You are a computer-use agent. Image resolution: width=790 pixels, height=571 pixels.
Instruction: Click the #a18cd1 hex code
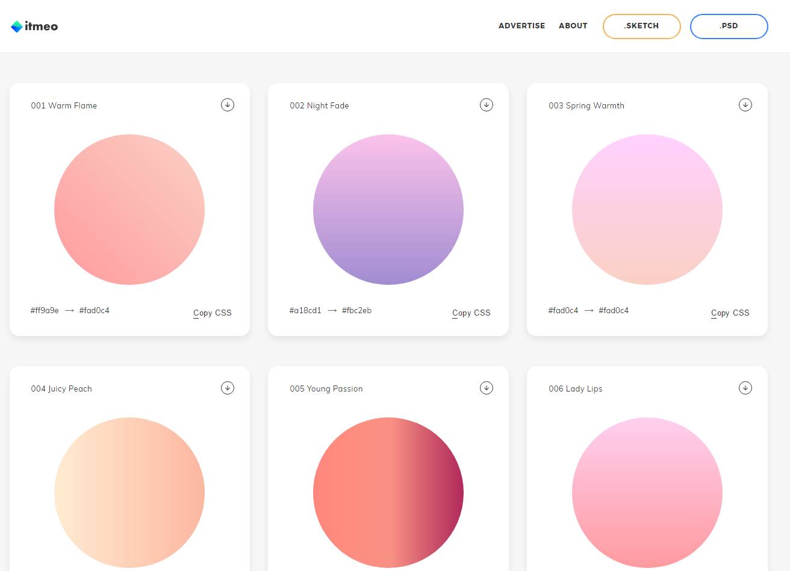coord(305,311)
